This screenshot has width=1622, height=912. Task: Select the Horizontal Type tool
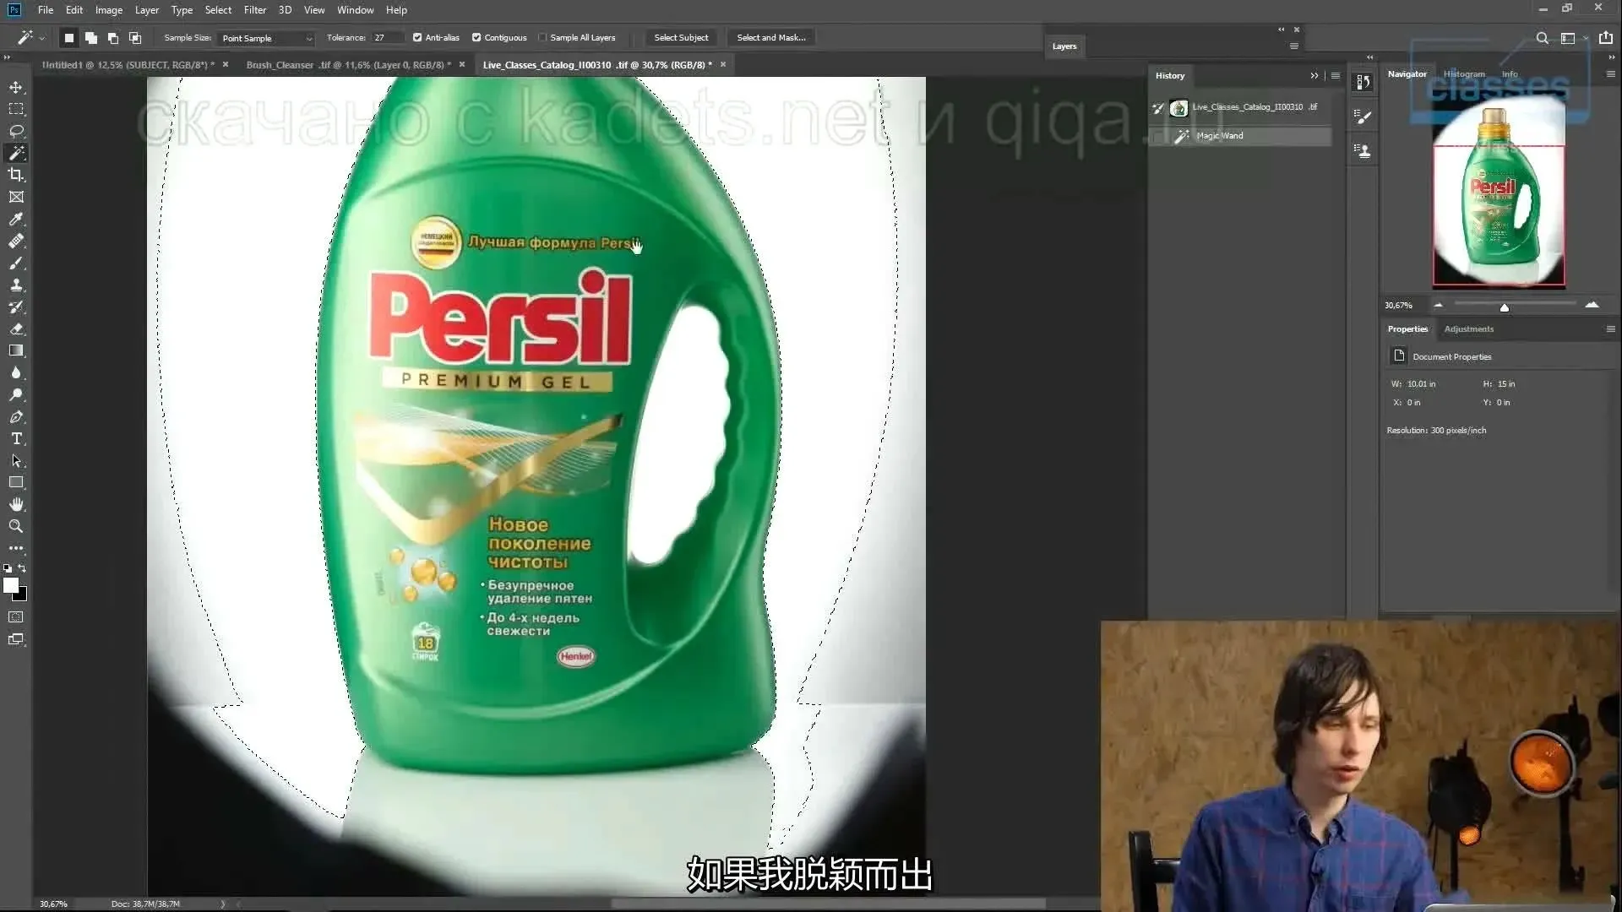pos(16,438)
